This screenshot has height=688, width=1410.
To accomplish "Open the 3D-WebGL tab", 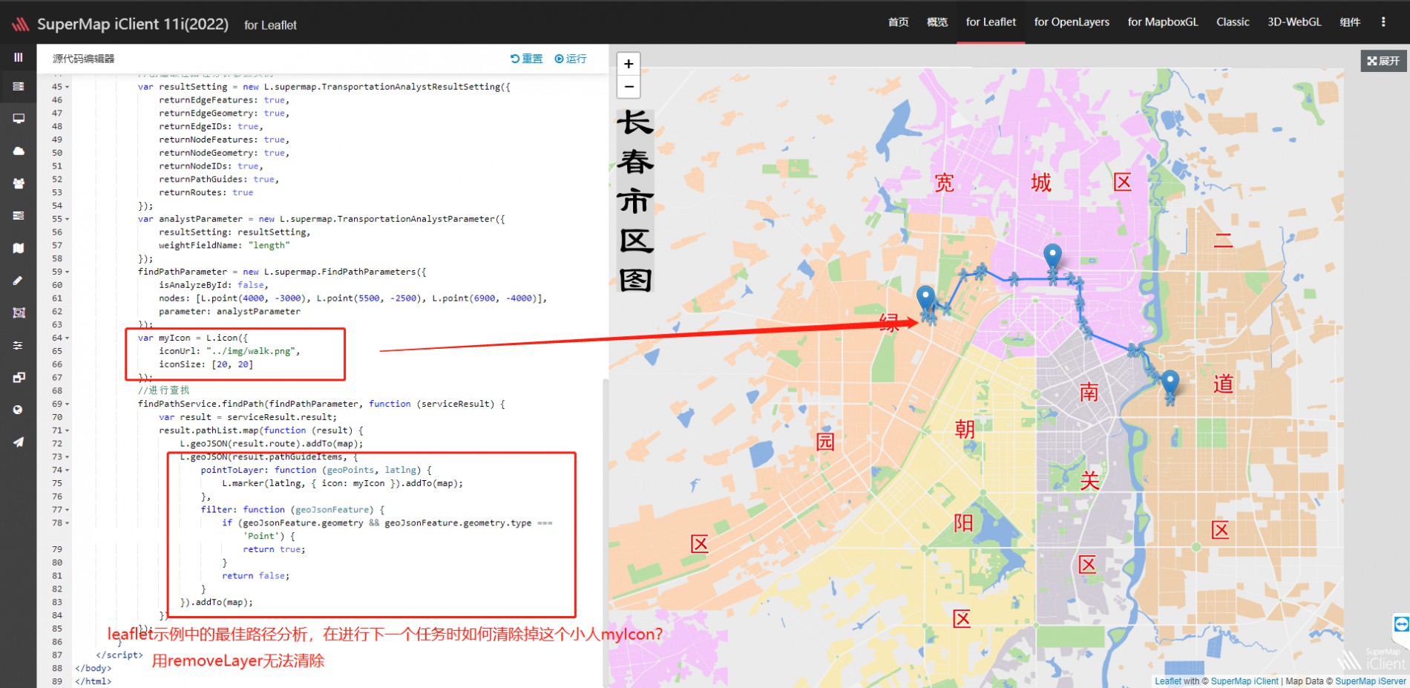I will coord(1294,22).
